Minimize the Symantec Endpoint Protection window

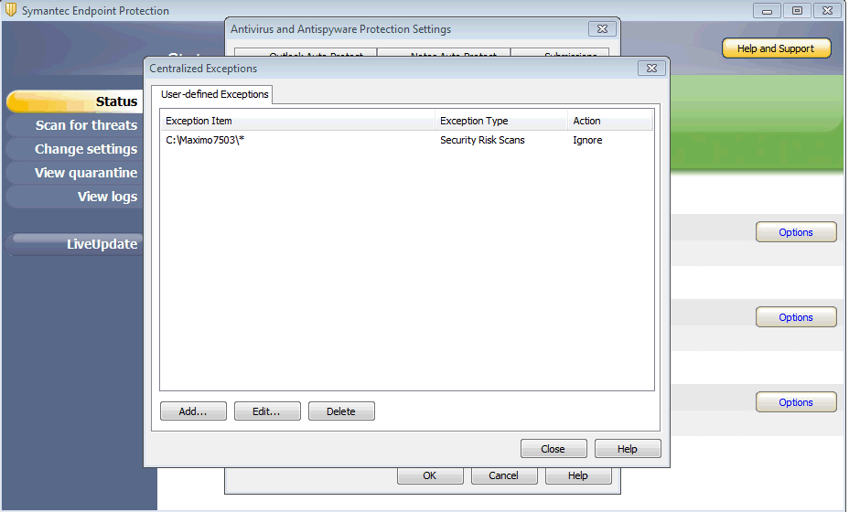coord(767,10)
